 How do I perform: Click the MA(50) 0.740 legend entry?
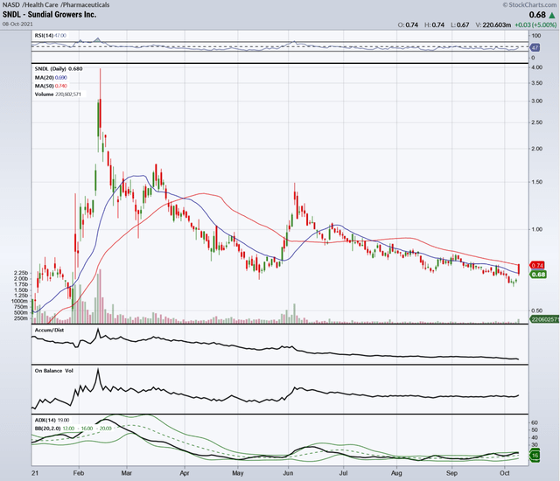pos(51,86)
